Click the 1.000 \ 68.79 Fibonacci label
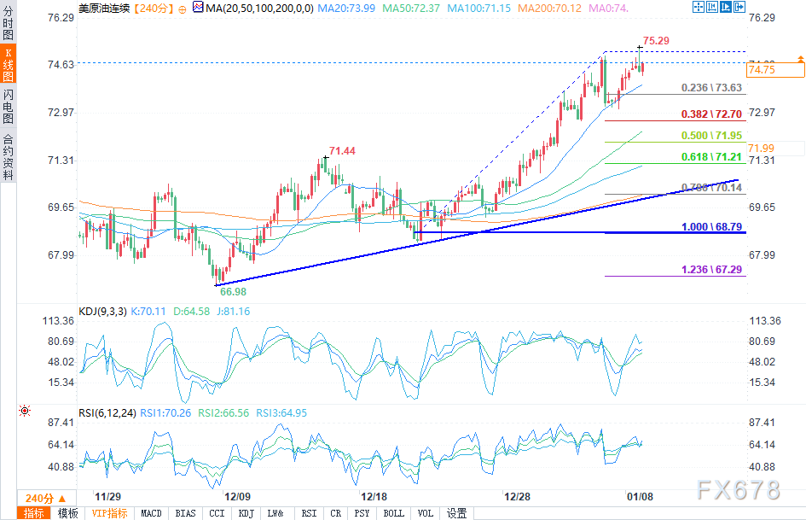 [712, 227]
